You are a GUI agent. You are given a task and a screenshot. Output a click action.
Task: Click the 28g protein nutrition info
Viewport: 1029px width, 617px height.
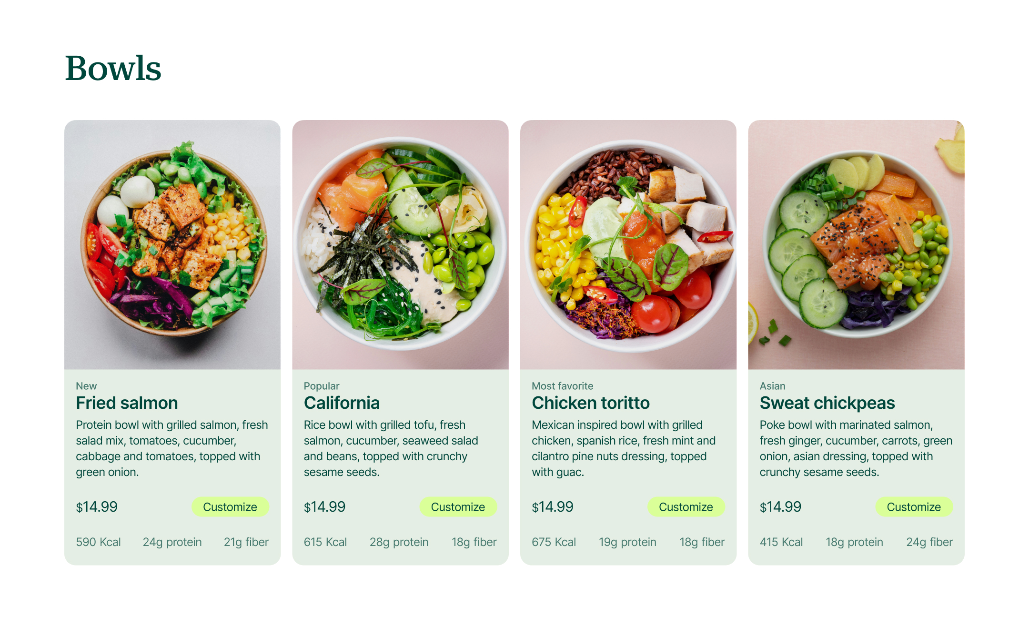point(399,542)
